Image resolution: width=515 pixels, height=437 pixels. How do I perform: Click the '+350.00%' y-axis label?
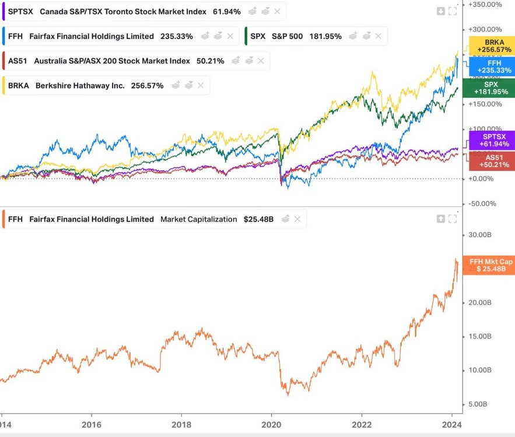pos(485,5)
